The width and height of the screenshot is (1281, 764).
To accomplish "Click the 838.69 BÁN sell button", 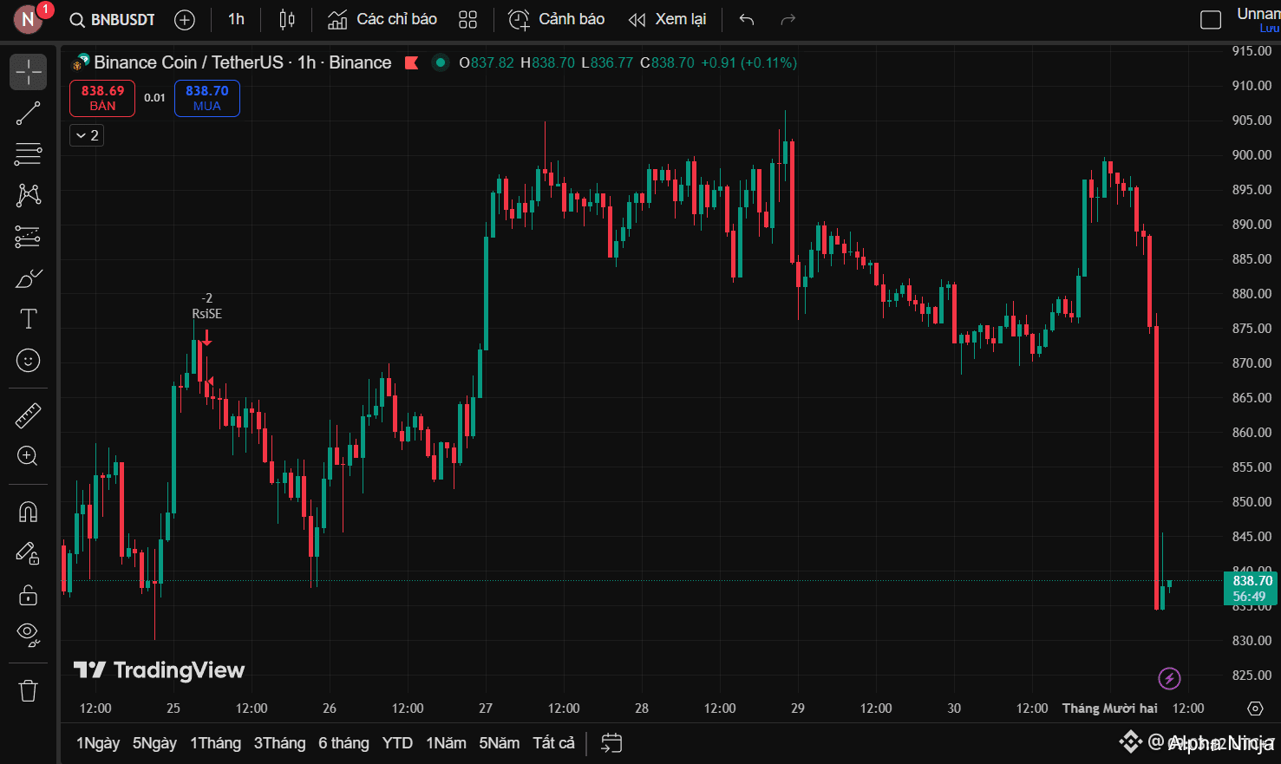I will 102,98.
